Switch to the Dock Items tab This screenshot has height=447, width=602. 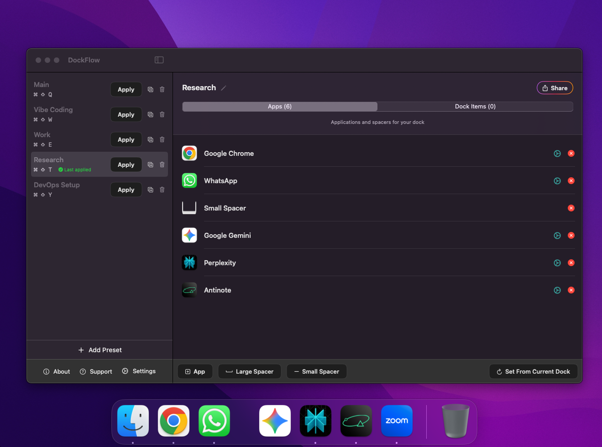tap(475, 106)
